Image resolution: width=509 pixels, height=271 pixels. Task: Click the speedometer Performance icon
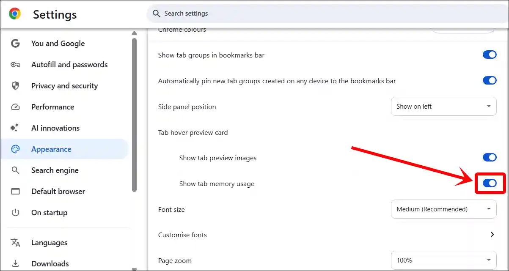pos(16,107)
